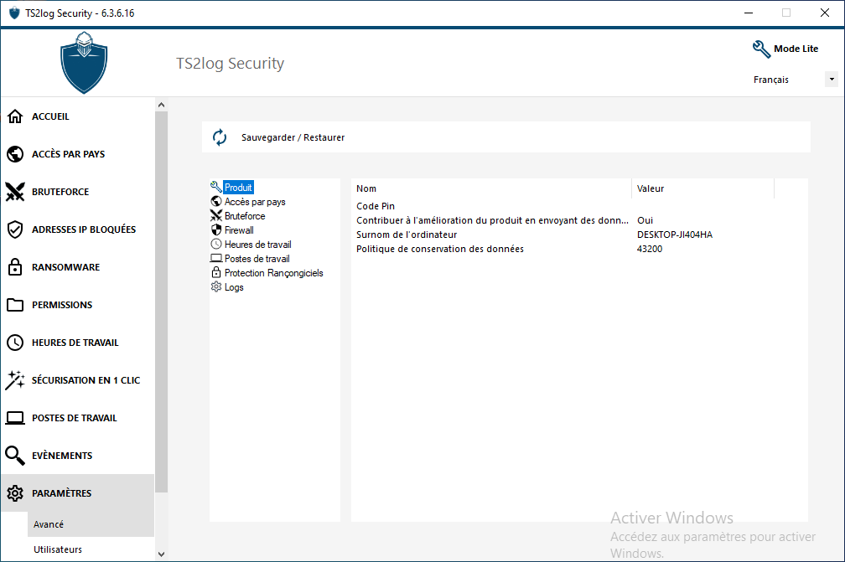
Task: Select the Paramètres menu entry
Action: coord(78,493)
